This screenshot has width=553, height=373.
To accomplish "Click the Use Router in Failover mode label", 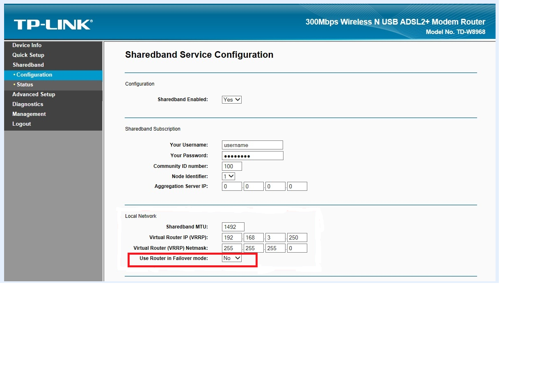I will click(x=174, y=258).
